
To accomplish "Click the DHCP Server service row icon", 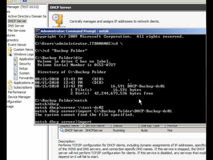I will click(x=62, y=130).
